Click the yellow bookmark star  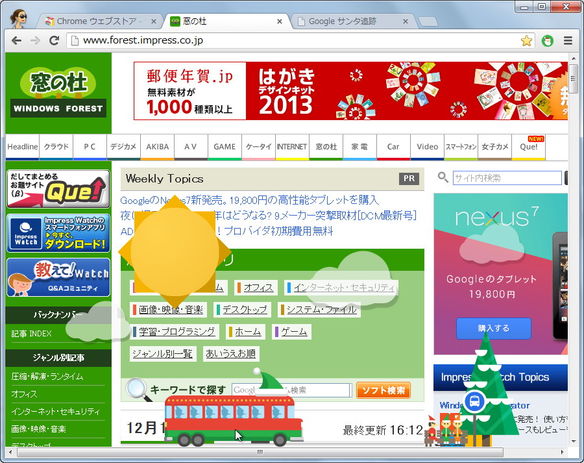(526, 40)
